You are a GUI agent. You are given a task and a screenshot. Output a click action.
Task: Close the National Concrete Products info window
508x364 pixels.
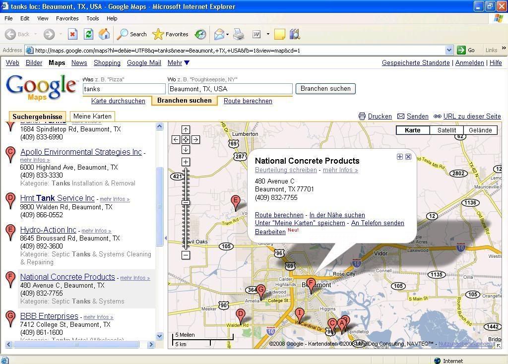pos(408,157)
